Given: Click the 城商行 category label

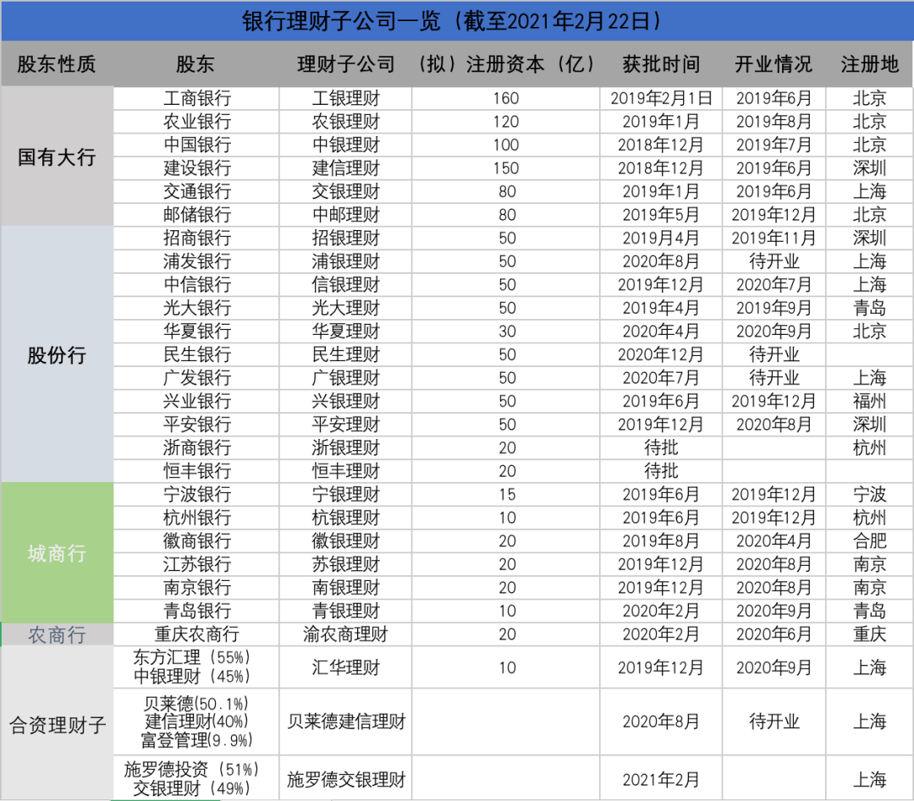Looking at the screenshot, I should (57, 553).
